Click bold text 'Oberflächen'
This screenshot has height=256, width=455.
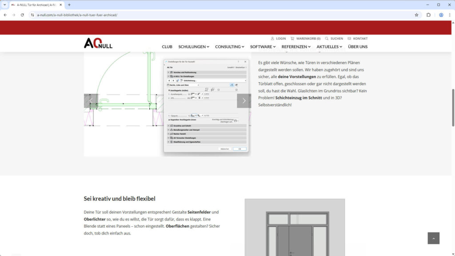click(x=178, y=226)
